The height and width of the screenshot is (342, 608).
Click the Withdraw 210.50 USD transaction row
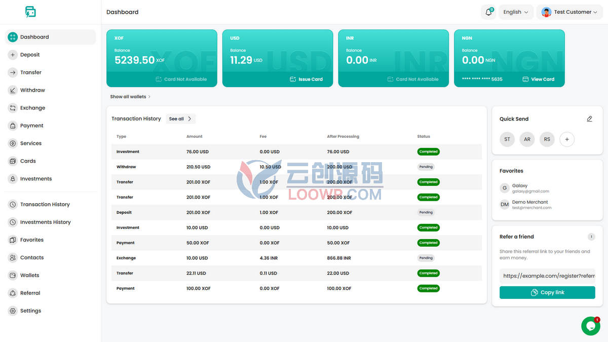point(296,167)
